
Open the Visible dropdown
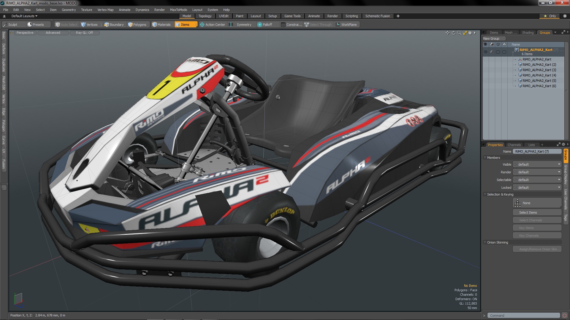pos(539,164)
